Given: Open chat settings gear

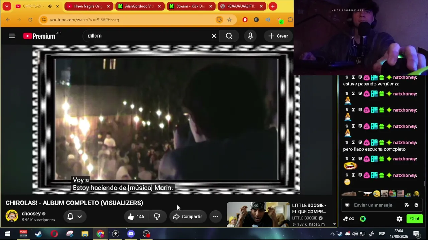Looking at the screenshot, I should pyautogui.click(x=399, y=219).
